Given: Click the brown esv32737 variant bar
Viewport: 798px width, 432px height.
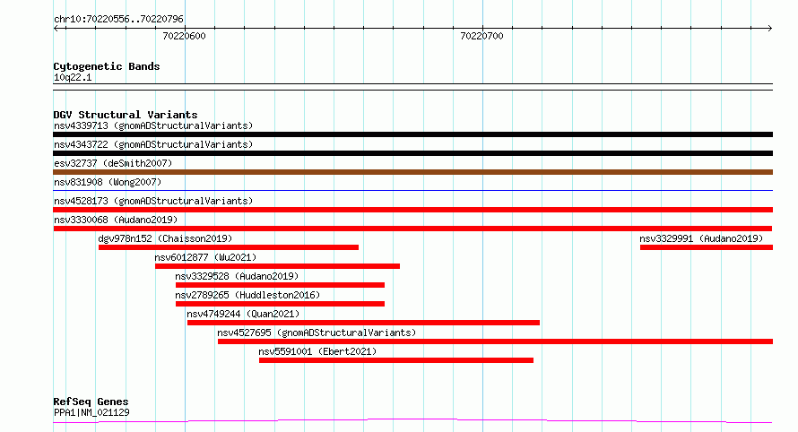Looking at the screenshot, I should click(412, 172).
